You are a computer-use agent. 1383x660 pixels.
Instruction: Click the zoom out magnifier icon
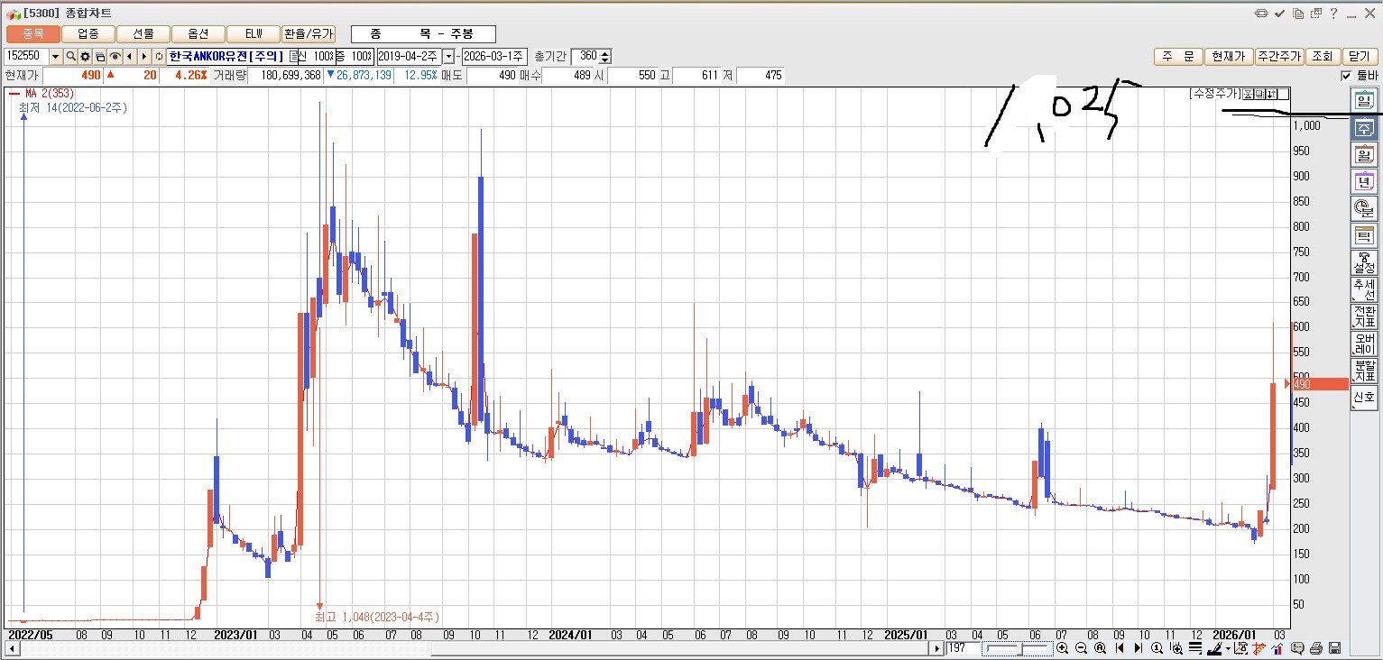1081,648
